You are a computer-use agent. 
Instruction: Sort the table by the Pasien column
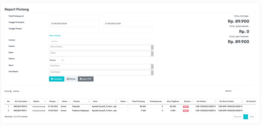point(80,101)
